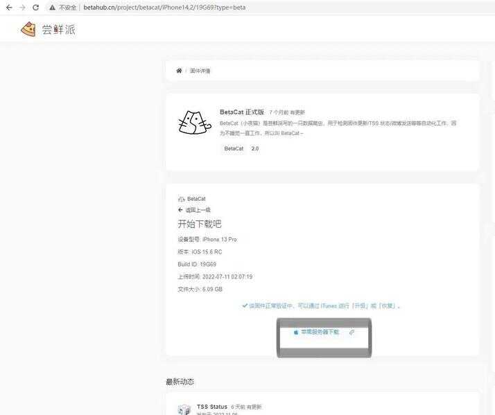This screenshot has width=495, height=415.
Task: Click the TSS Status avatar icon
Action: click(x=184, y=409)
